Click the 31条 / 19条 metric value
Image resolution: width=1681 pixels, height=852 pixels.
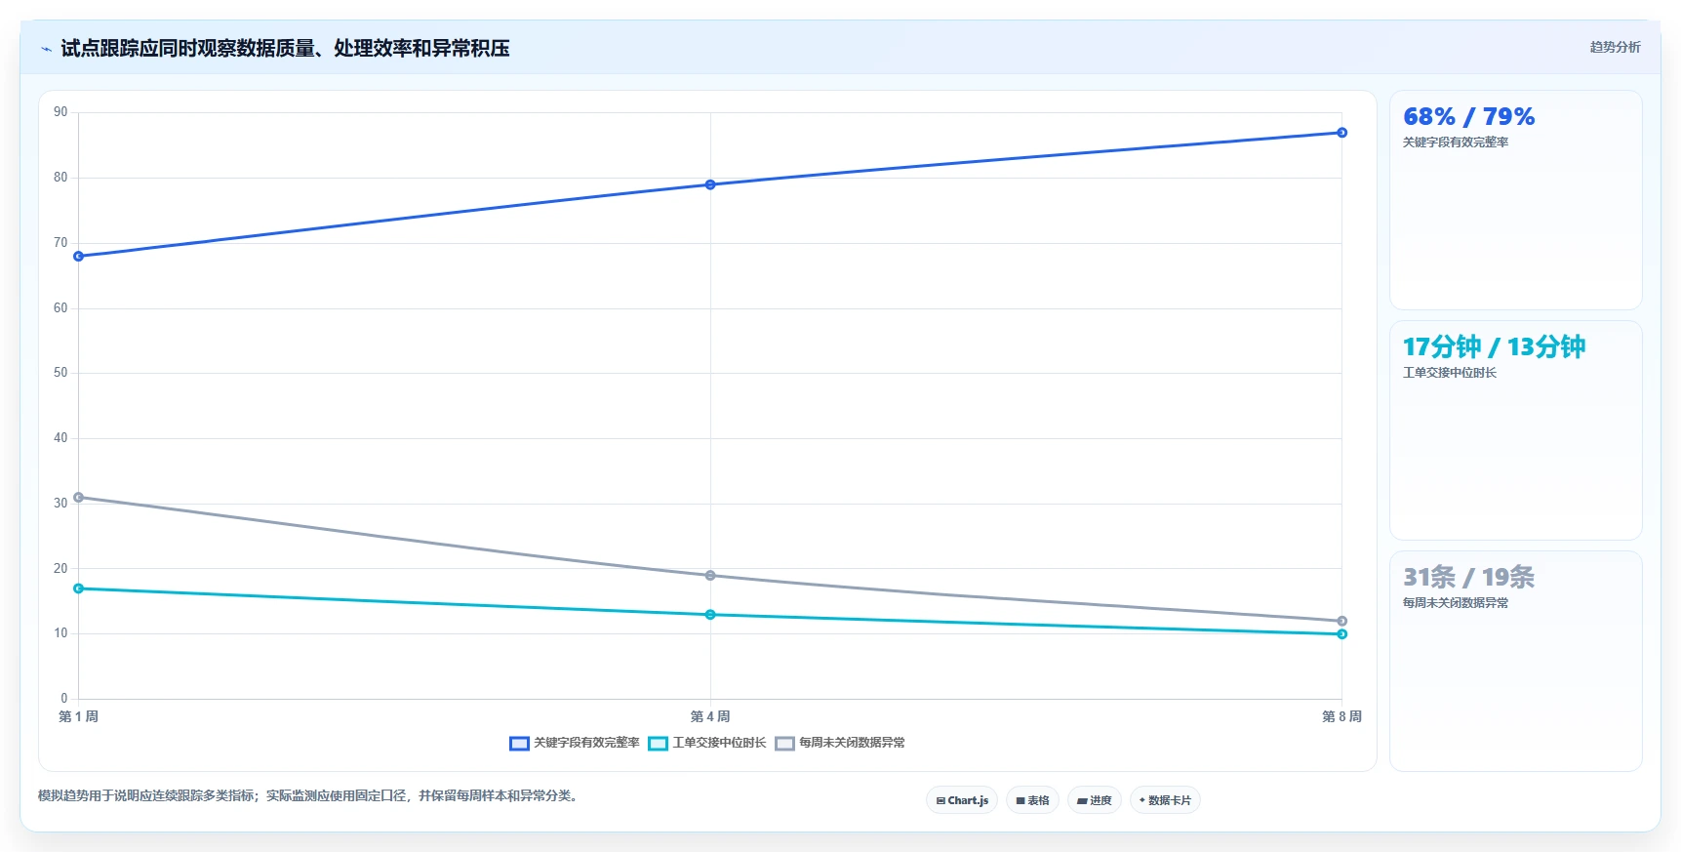pyautogui.click(x=1468, y=577)
